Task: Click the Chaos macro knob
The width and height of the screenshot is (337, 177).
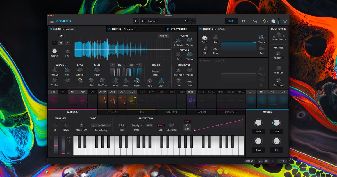Action: click(258, 141)
